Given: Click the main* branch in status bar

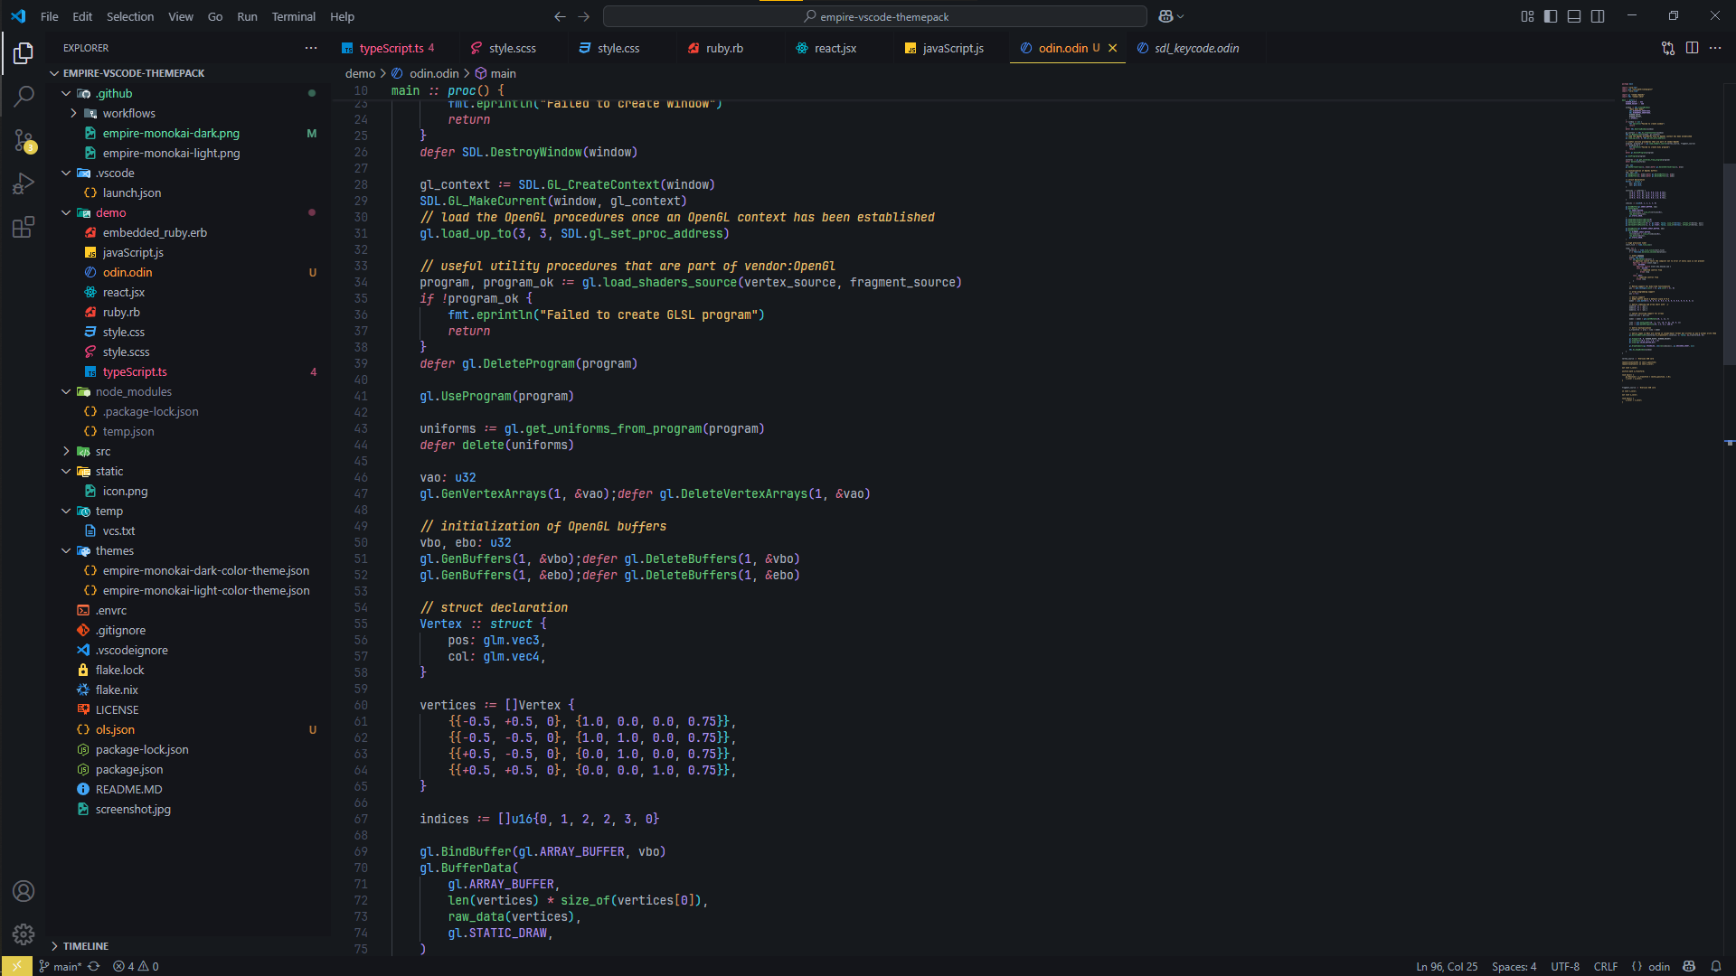Looking at the screenshot, I should (66, 966).
